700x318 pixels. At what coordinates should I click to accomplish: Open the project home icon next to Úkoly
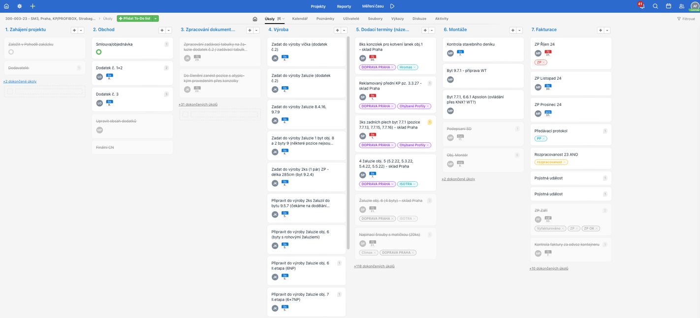pos(255,19)
